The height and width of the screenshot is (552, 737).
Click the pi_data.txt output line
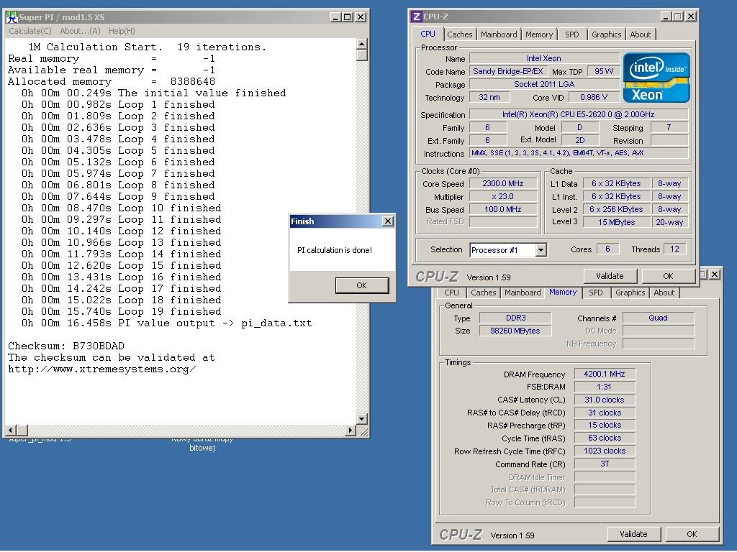166,323
